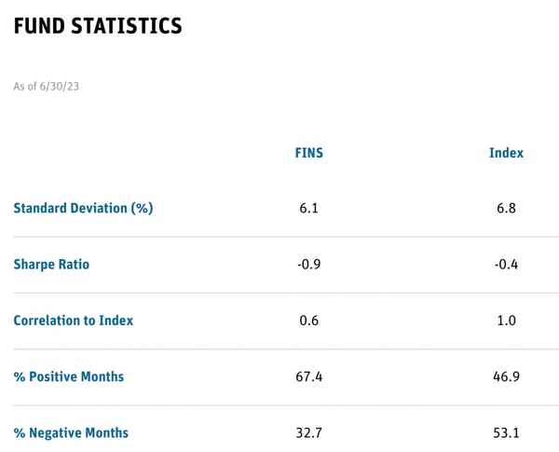Select the Index column header
The width and height of the screenshot is (559, 452).
pos(506,153)
